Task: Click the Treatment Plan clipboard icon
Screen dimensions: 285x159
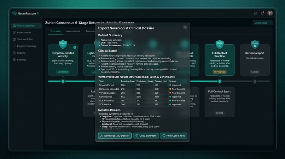Action: coord(14,39)
